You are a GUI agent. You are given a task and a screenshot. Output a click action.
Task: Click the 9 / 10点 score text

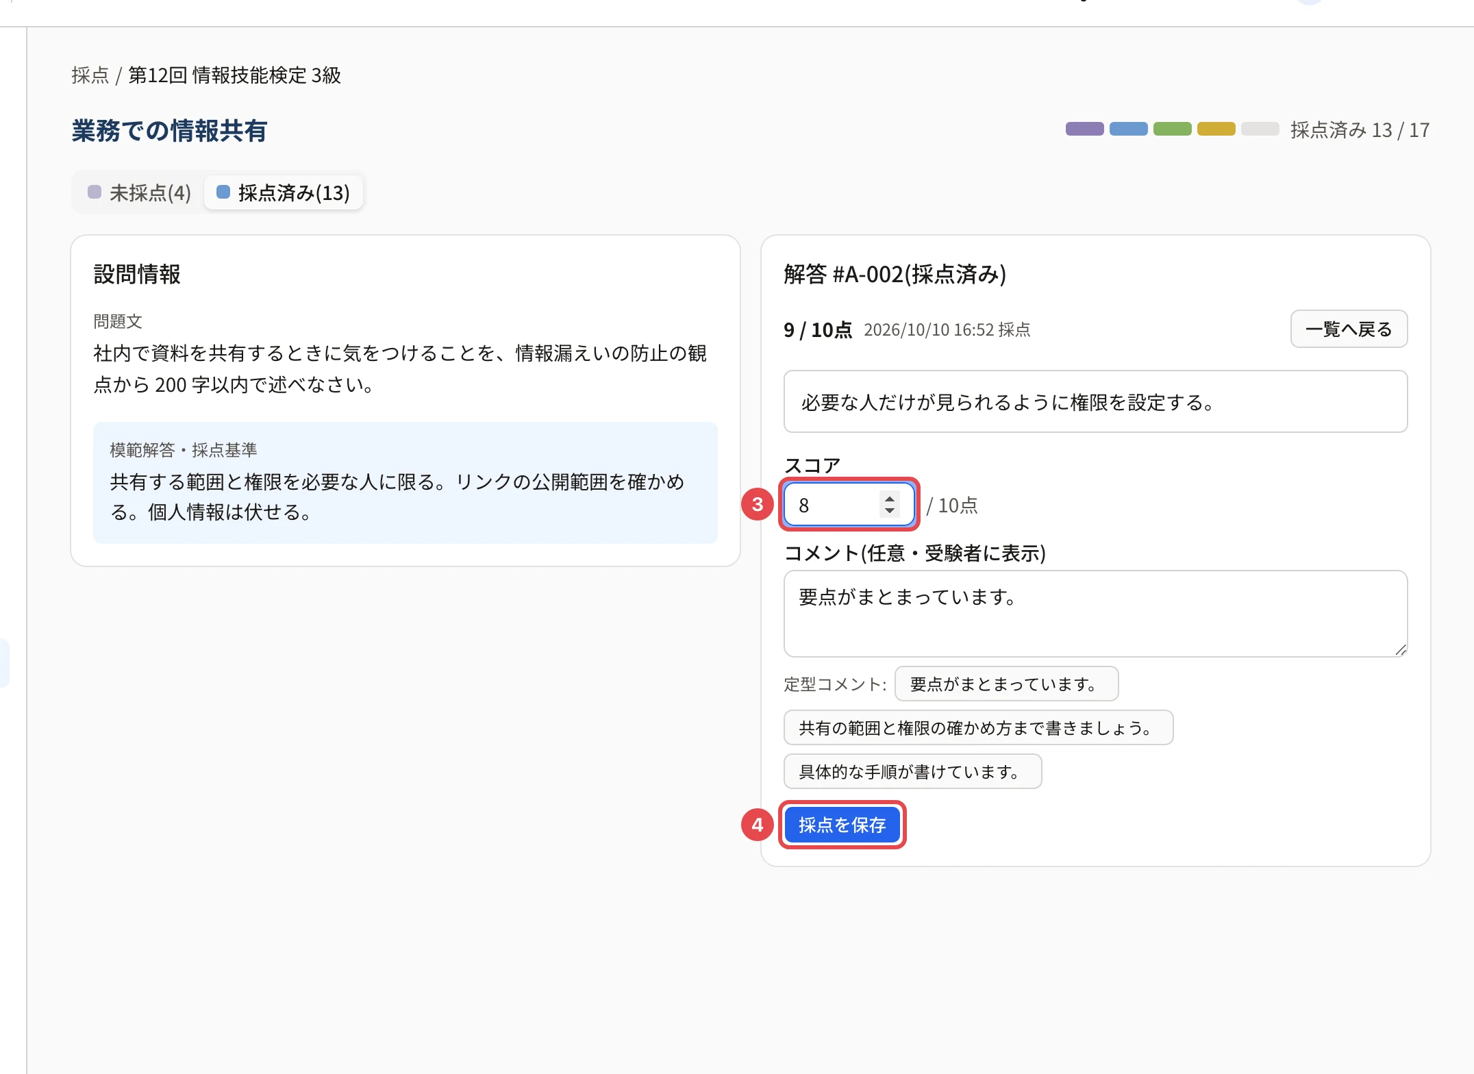818,329
